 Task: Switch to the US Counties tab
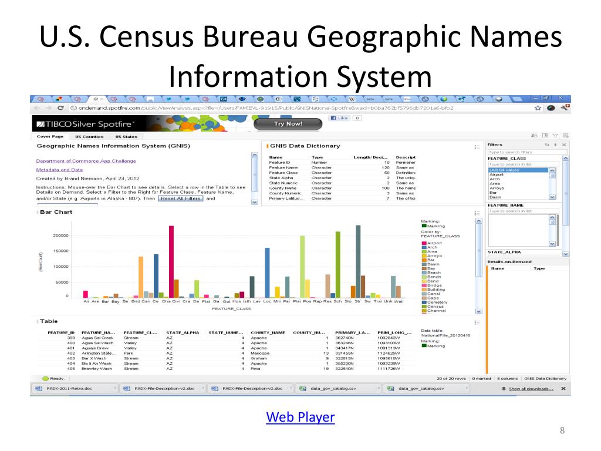click(89, 136)
